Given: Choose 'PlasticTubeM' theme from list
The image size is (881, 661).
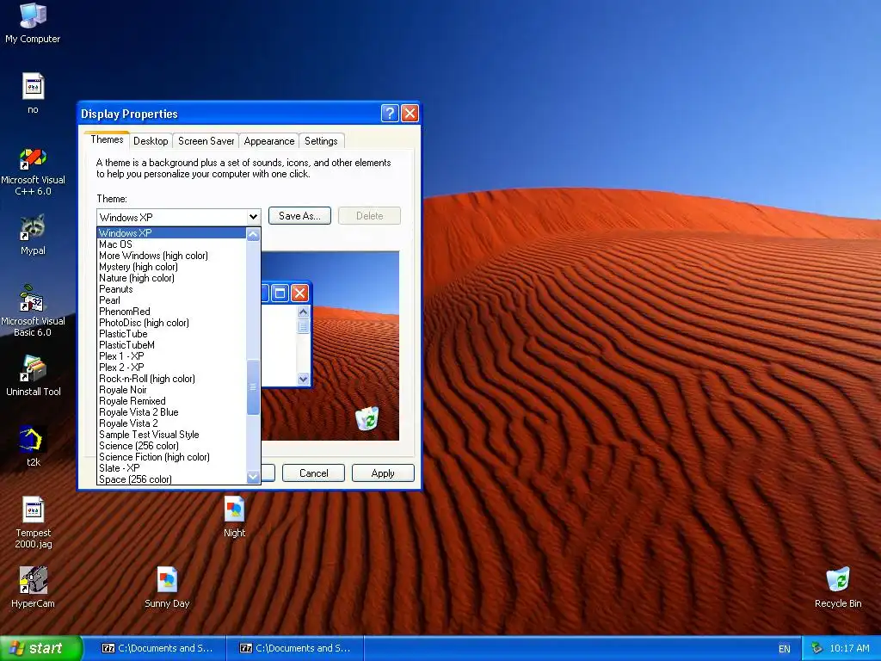Looking at the screenshot, I should click(172, 345).
